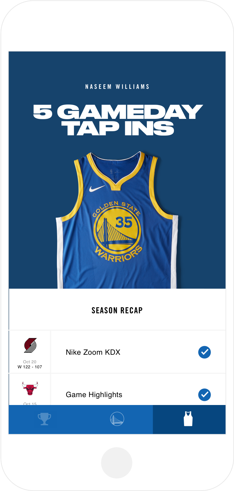This screenshot has width=234, height=491.
Task: Toggle the Nike Zoom KDX checkmark
Action: click(x=205, y=352)
